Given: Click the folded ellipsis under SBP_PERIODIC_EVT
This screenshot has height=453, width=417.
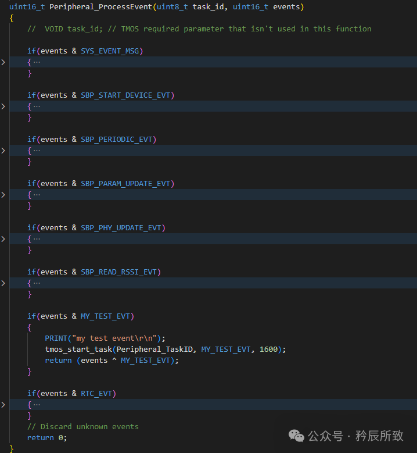Looking at the screenshot, I should click(37, 151).
